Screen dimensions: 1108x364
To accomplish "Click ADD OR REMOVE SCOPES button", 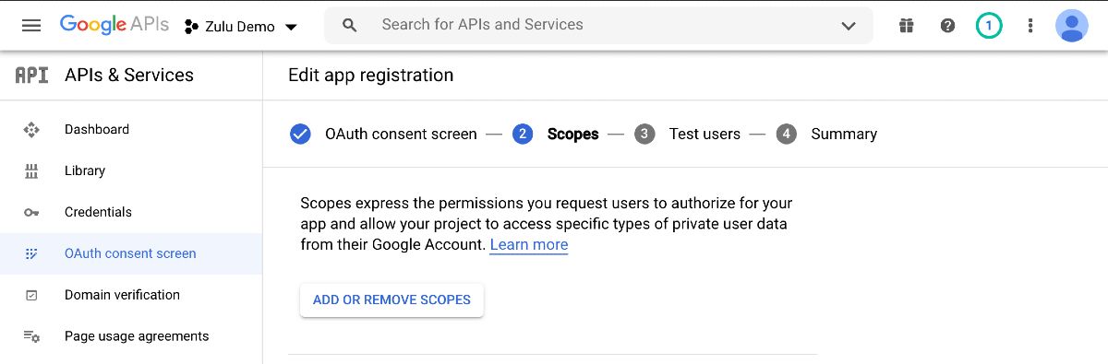I will click(x=391, y=299).
